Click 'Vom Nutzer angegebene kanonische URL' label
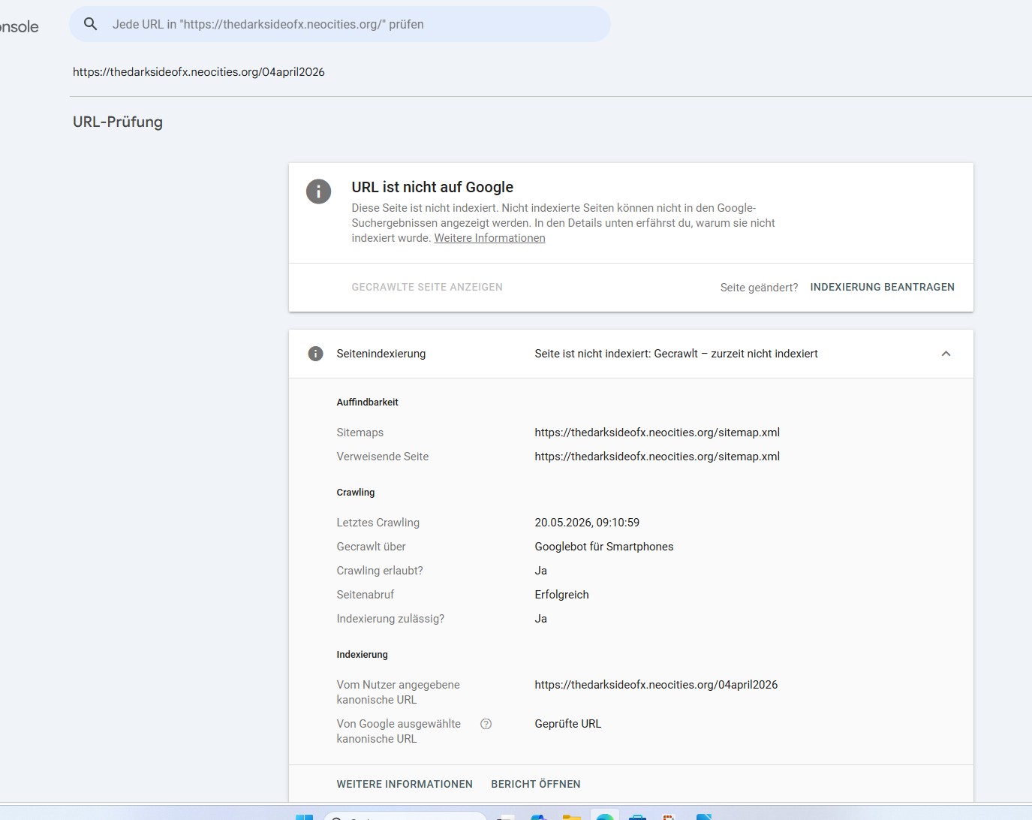Image resolution: width=1032 pixels, height=820 pixels. (x=398, y=692)
